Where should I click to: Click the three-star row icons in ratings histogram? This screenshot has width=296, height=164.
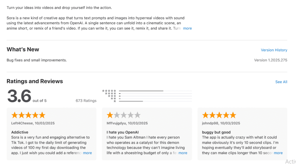coord(112,96)
